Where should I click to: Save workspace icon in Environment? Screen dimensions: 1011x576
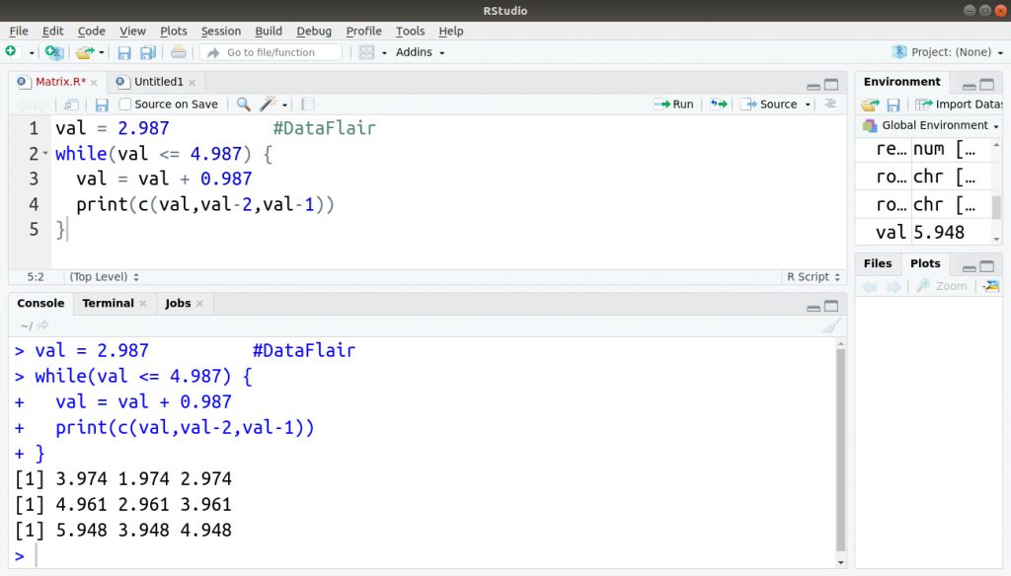(x=894, y=105)
